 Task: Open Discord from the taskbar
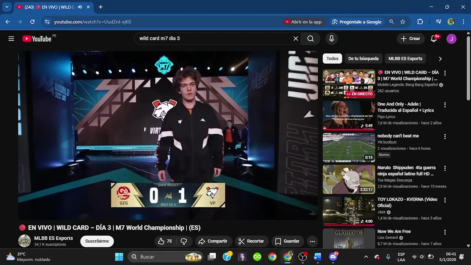coord(333,257)
